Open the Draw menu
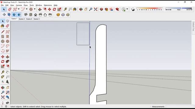195x109 pixels. tap(26, 5)
